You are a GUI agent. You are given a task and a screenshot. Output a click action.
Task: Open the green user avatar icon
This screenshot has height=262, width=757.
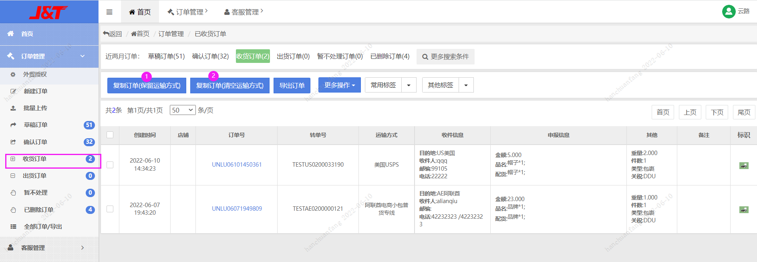tap(729, 12)
